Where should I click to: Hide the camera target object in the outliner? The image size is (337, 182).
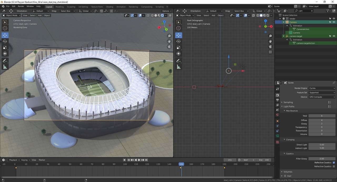tap(334, 36)
